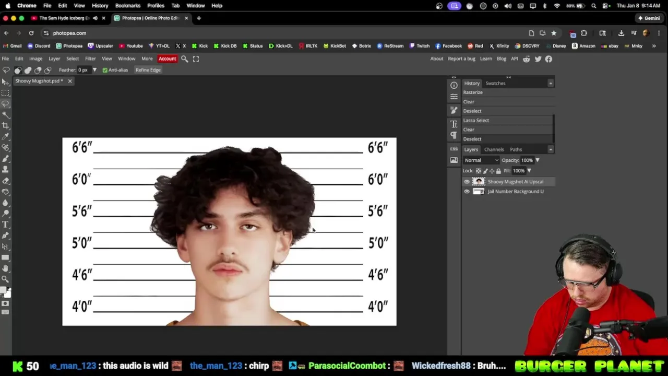Select the Spot Healing Brush tool

point(6,148)
